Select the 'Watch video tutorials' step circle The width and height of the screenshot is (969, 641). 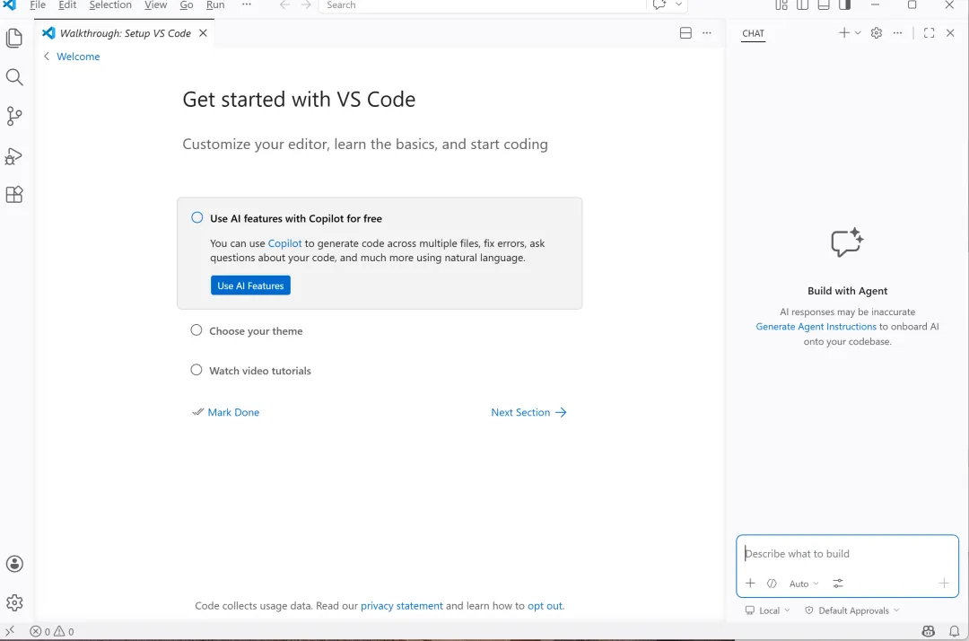coord(196,370)
